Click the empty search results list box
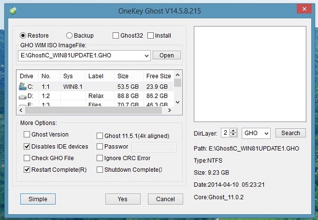 250,74
